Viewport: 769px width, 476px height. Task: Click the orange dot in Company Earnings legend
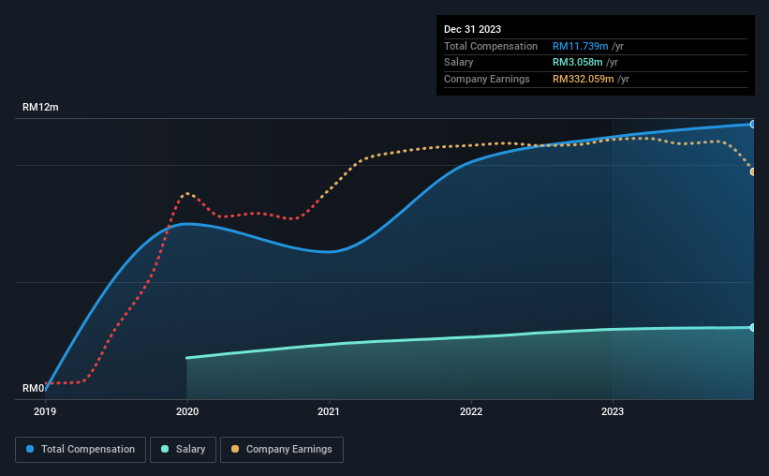pos(235,449)
